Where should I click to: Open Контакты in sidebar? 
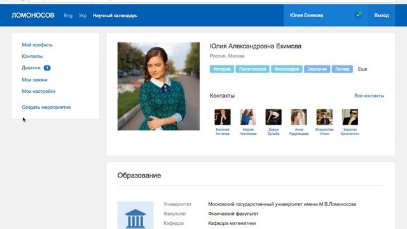click(x=32, y=57)
